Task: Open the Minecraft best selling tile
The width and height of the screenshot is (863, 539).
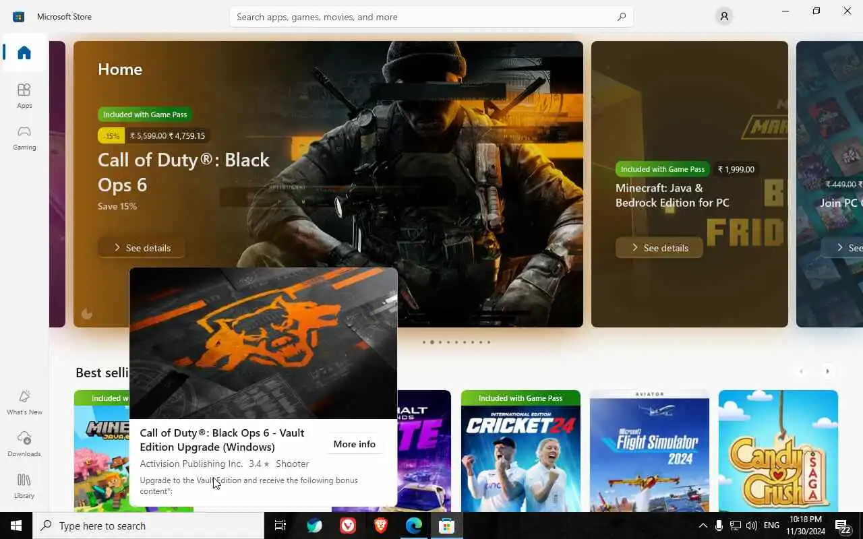Action: coord(101,451)
